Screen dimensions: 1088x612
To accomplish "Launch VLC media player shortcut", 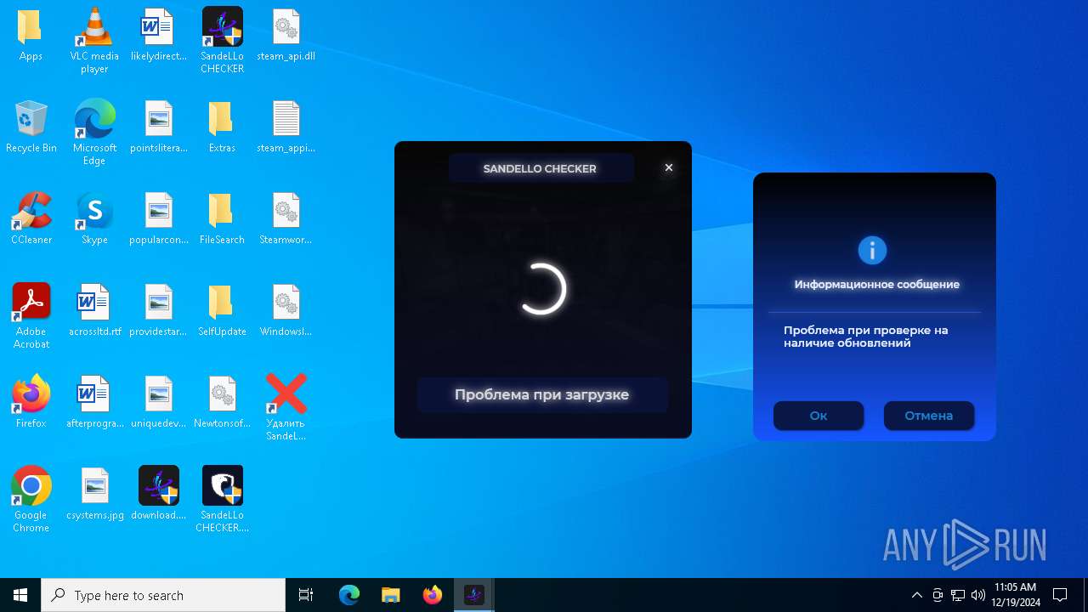I will (x=94, y=40).
